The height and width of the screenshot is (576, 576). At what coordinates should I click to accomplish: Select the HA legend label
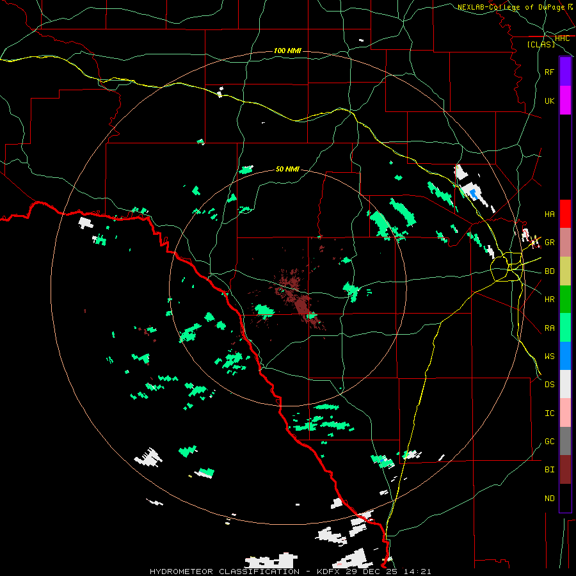point(549,214)
